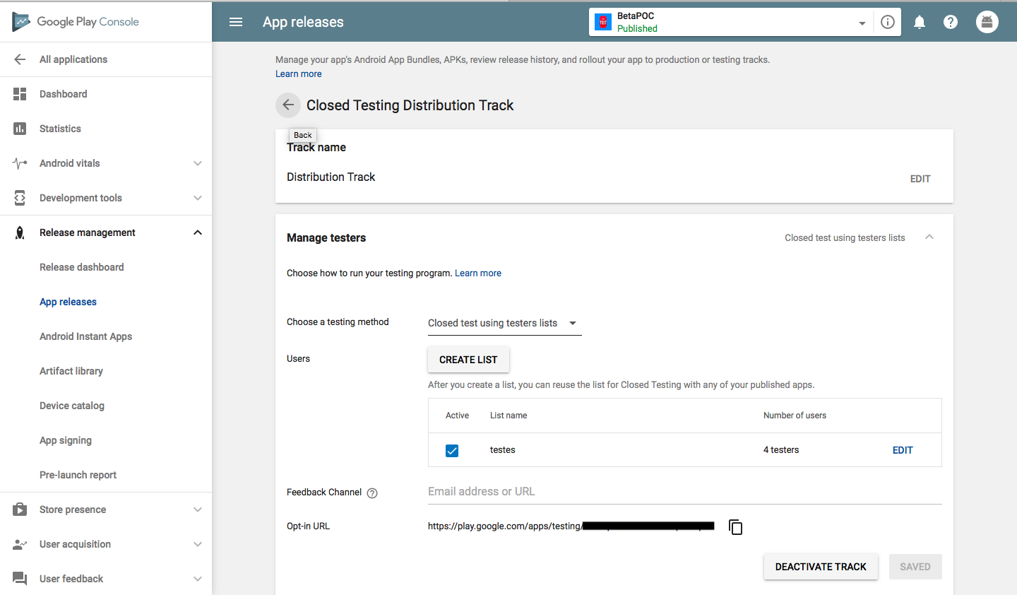This screenshot has height=595, width=1017.
Task: Open the testing method dropdown
Action: pos(504,323)
